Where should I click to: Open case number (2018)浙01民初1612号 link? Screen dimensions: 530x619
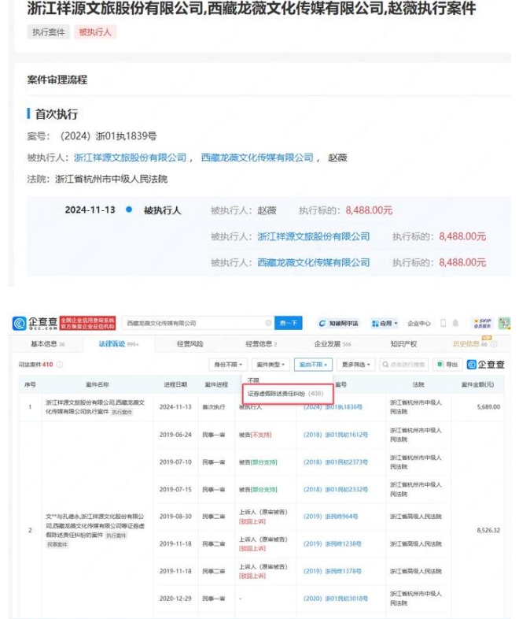coord(336,435)
